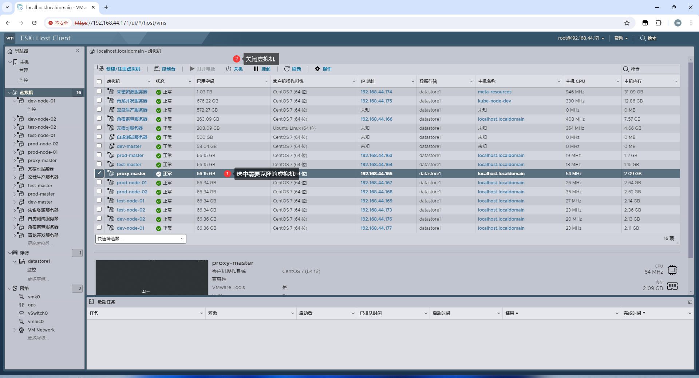
Task: Open Manage (管理) under Host
Action: pyautogui.click(x=24, y=71)
